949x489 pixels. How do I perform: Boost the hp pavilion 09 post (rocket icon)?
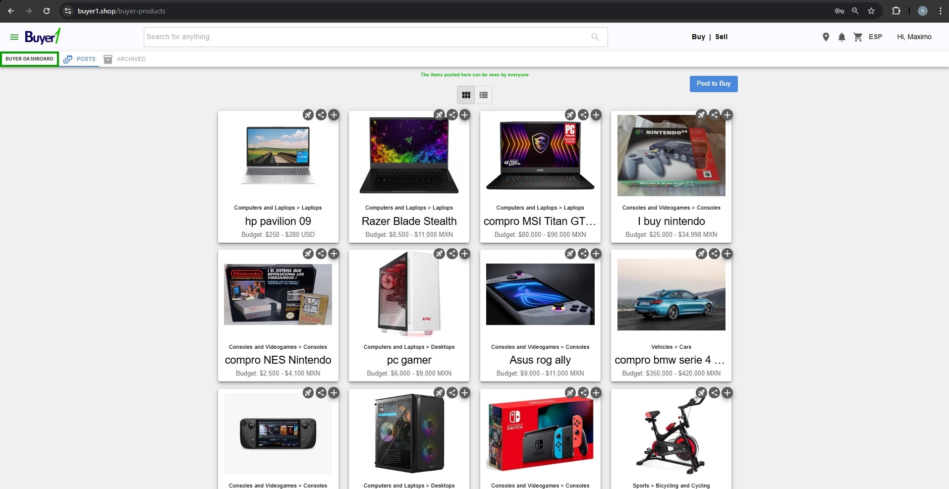point(308,115)
